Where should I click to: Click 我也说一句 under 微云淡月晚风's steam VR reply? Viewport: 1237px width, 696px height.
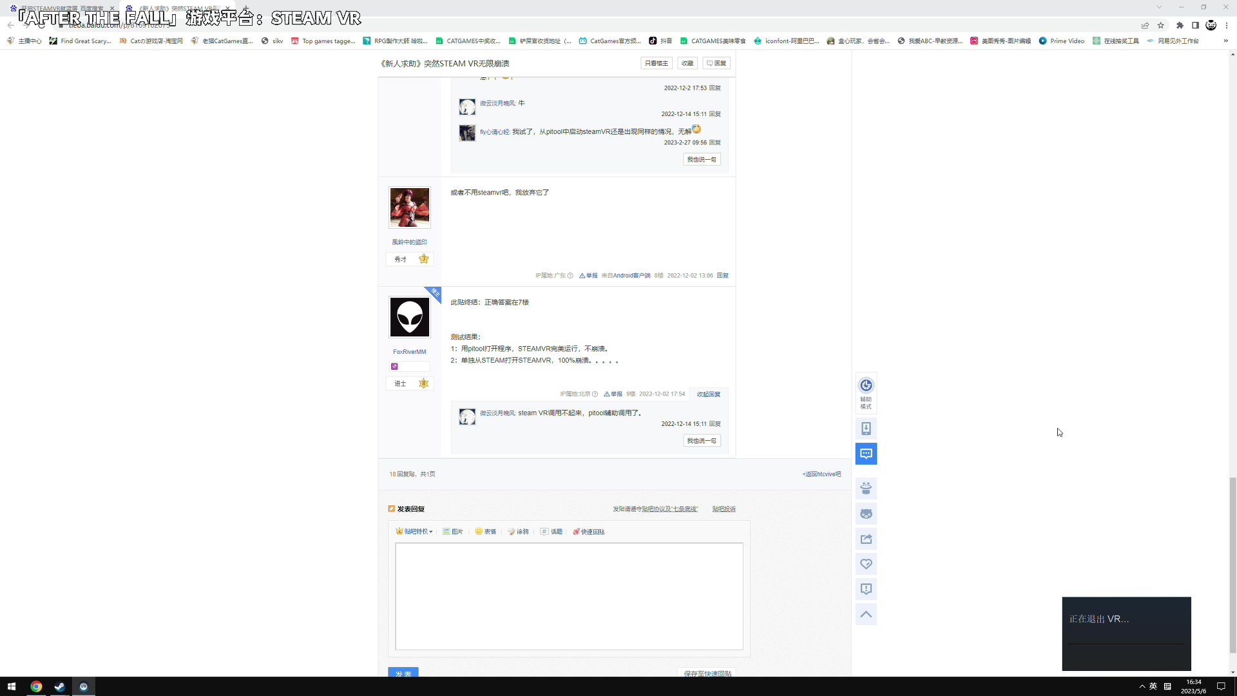click(x=702, y=441)
